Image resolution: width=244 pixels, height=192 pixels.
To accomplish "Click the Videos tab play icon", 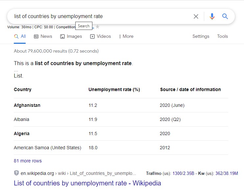I will 92,36.
